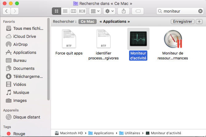The width and height of the screenshot is (206, 137).
Task: Click the Edit Tags toolbar icon
Action: [x=138, y=11]
